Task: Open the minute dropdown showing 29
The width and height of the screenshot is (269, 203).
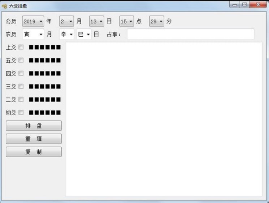Action: click(x=157, y=21)
